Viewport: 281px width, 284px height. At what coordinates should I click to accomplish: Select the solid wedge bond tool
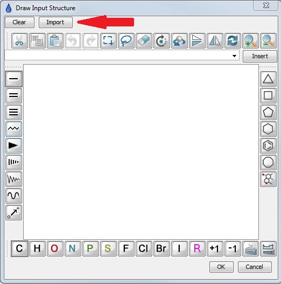tap(14, 146)
